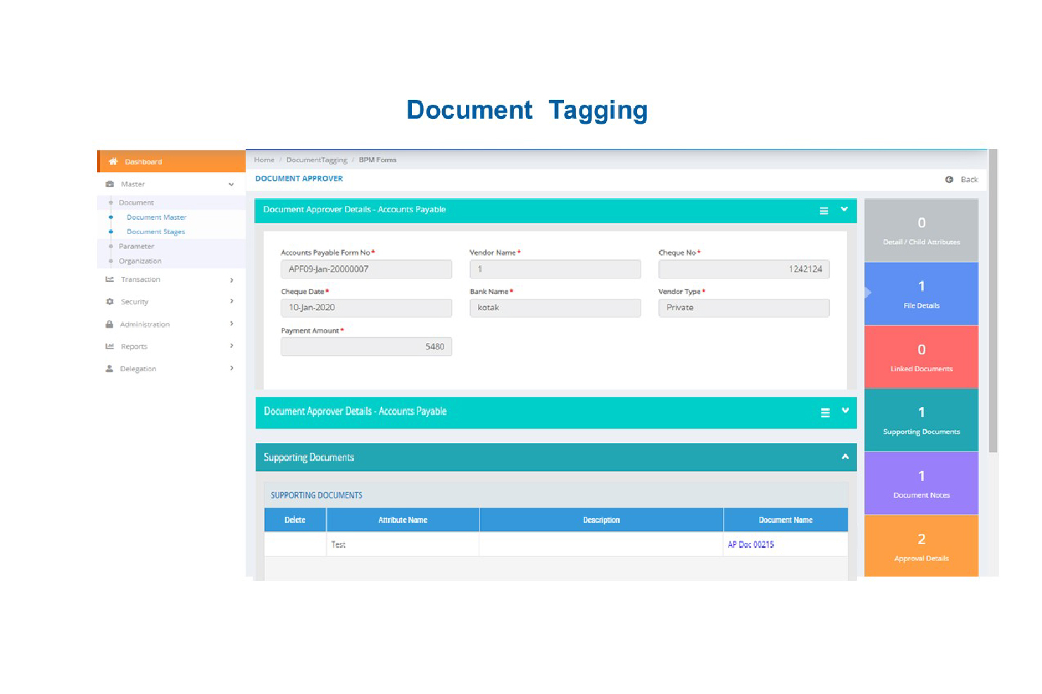Open the AP Doc 00215 document link

tap(751, 544)
